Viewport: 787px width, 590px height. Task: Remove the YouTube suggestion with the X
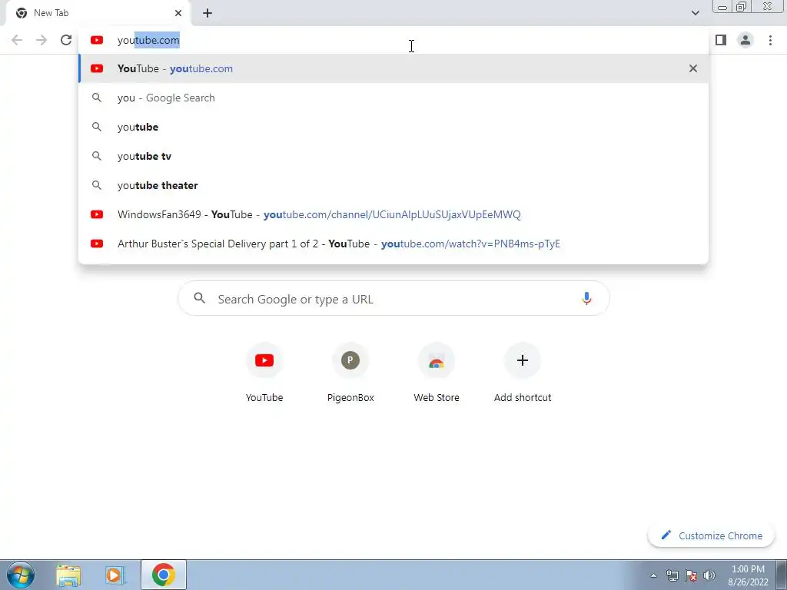point(693,68)
